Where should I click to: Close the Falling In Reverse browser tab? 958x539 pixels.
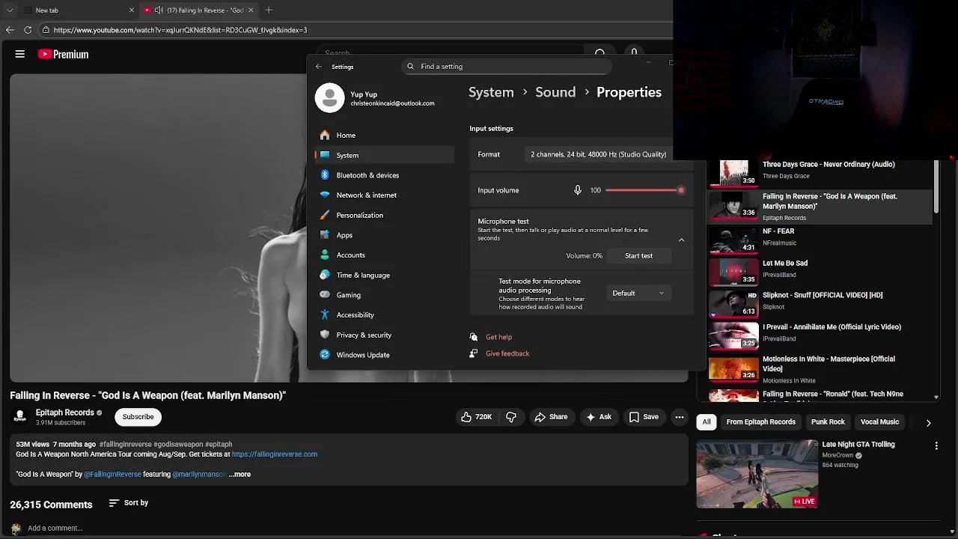click(x=251, y=10)
